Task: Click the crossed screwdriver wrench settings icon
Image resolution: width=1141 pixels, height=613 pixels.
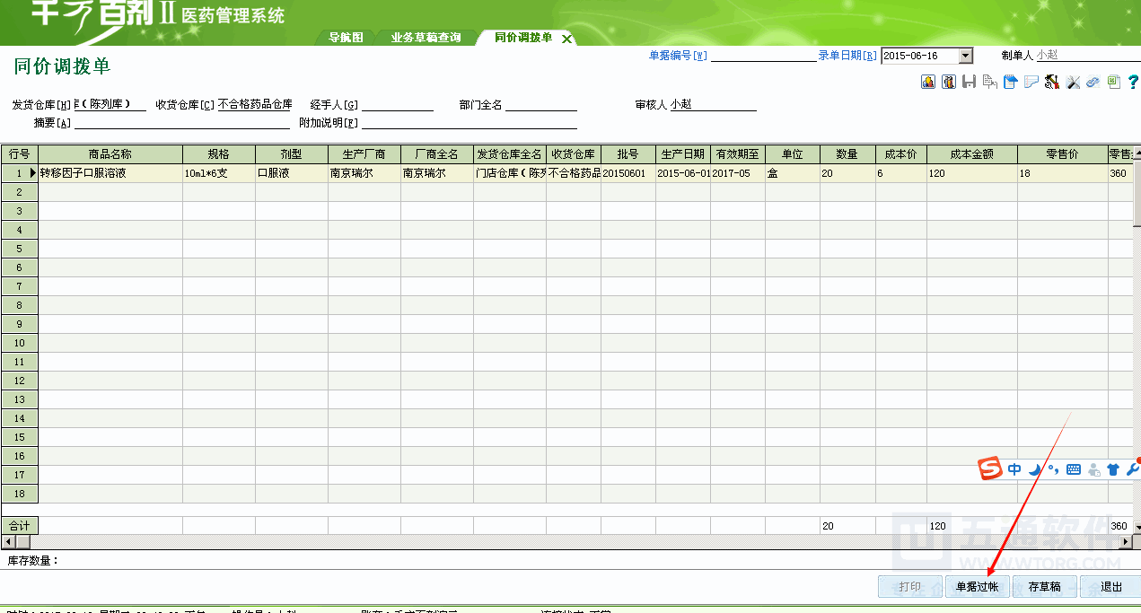Action: [1072, 82]
